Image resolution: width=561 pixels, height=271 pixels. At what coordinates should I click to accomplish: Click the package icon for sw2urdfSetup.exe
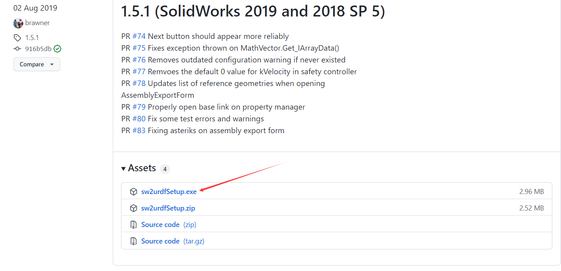point(134,192)
